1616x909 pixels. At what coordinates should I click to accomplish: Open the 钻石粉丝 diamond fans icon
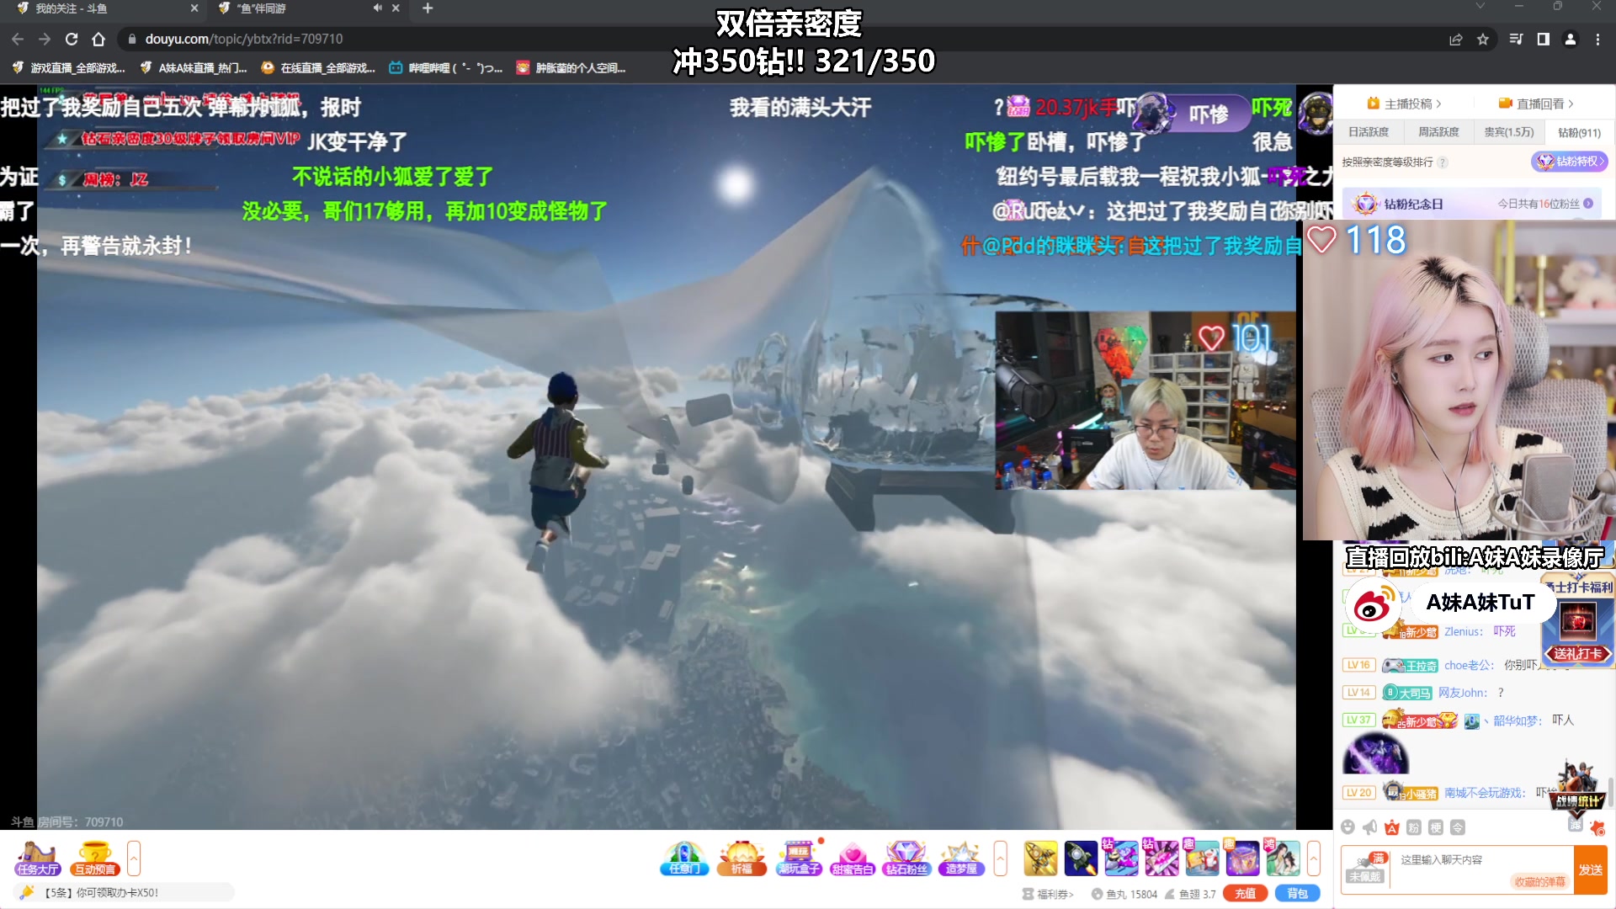[x=906, y=858]
